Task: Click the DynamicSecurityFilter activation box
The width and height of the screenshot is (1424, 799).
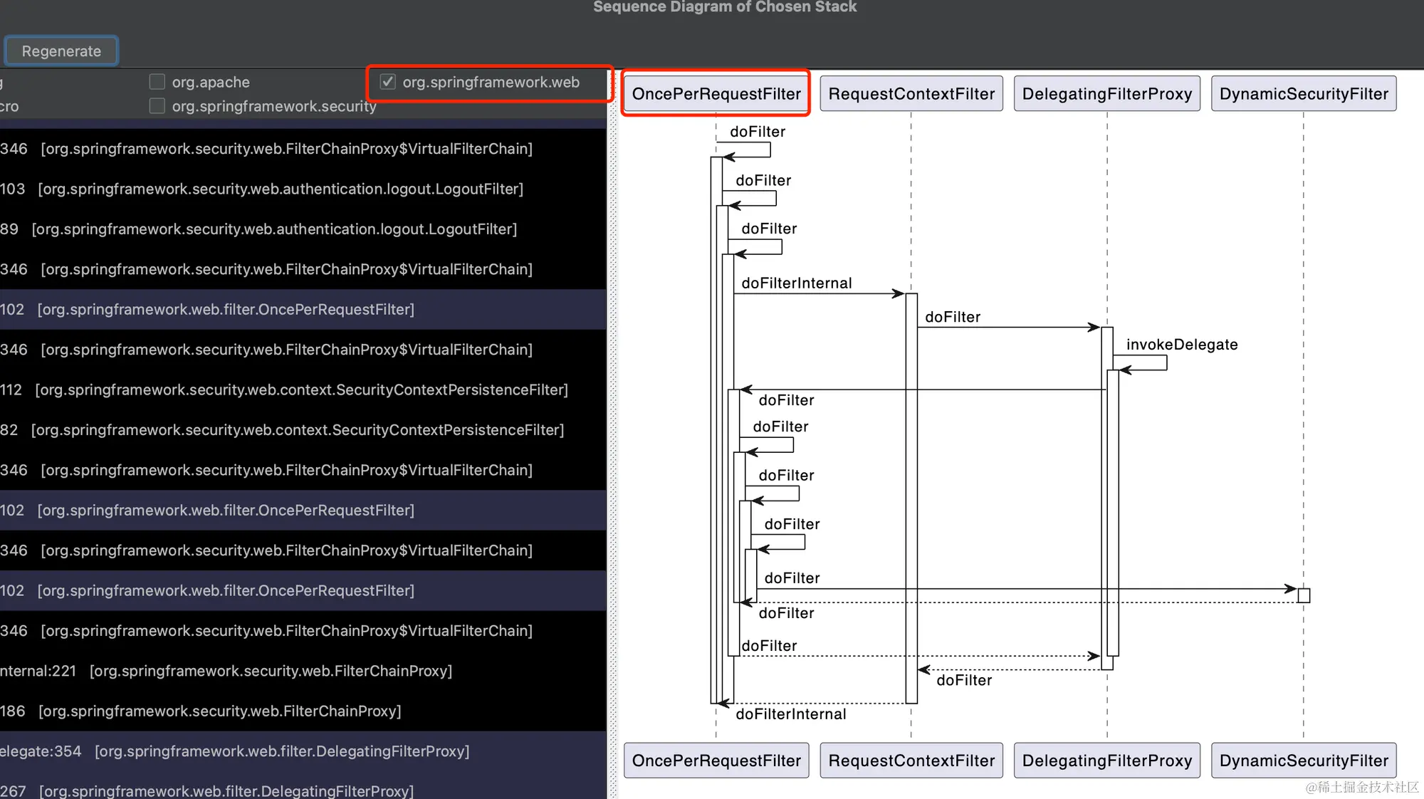Action: (x=1304, y=595)
